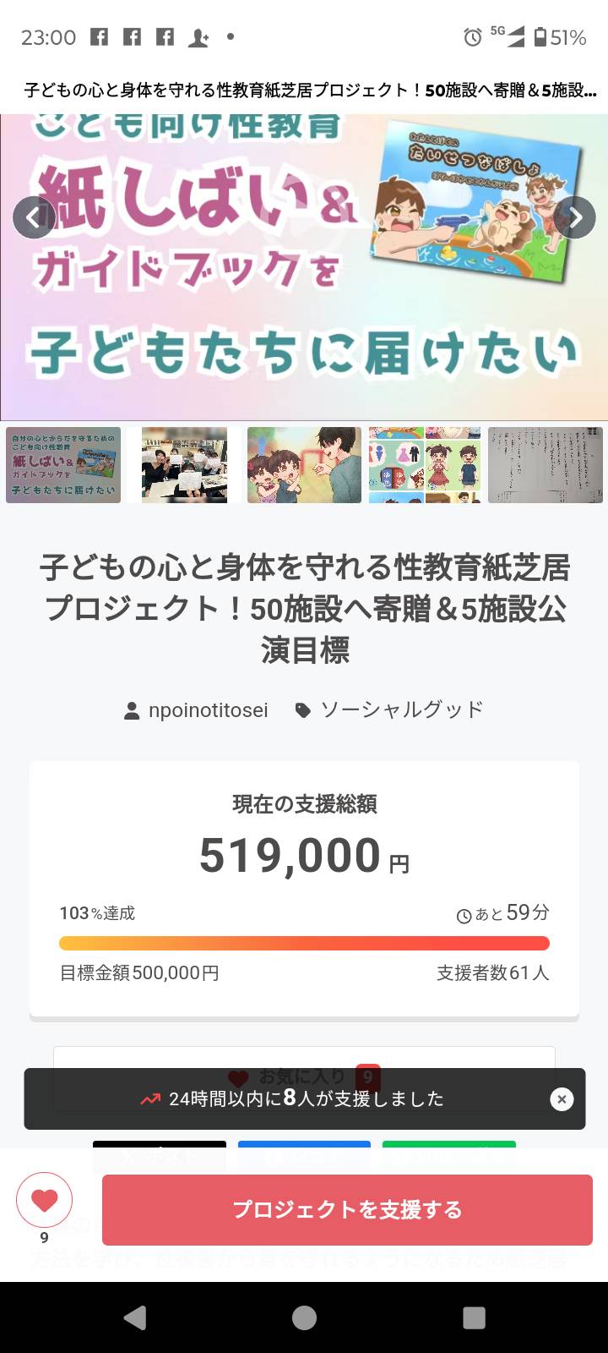Select the restroom signs illustration thumbnail
This screenshot has width=608, height=1353.
click(x=425, y=465)
